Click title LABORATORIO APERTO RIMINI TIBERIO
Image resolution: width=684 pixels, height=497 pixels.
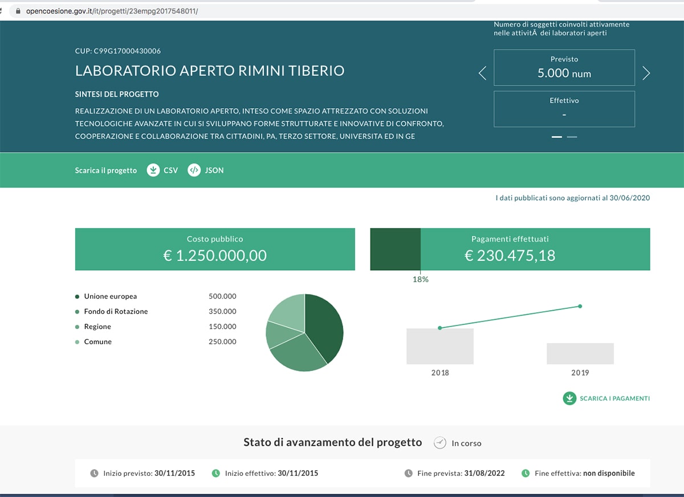[x=210, y=71]
